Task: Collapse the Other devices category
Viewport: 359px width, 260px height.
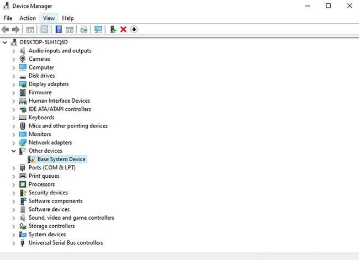Action: click(14, 151)
